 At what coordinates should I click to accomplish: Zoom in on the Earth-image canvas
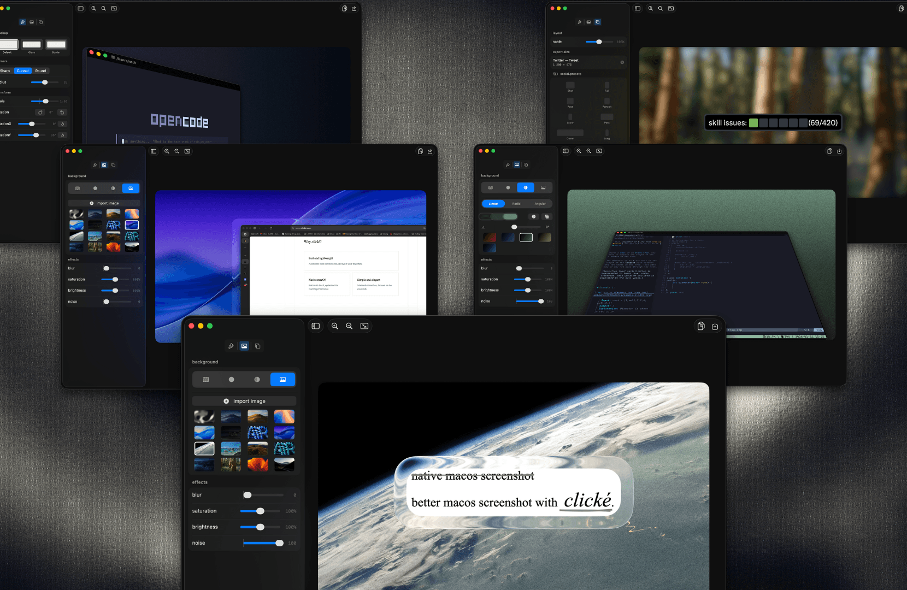(x=335, y=326)
